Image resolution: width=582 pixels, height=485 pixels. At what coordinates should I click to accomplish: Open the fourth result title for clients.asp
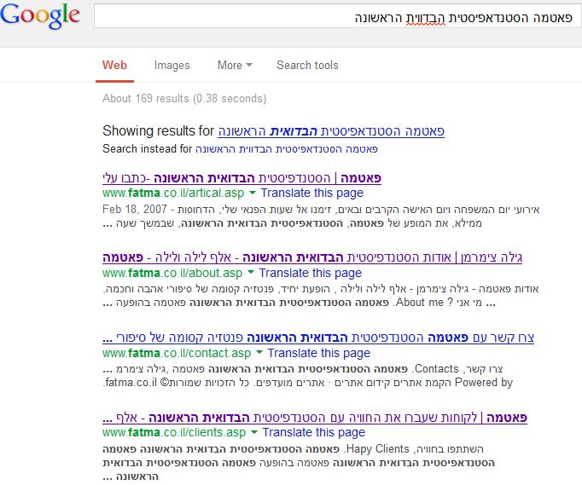[314, 418]
